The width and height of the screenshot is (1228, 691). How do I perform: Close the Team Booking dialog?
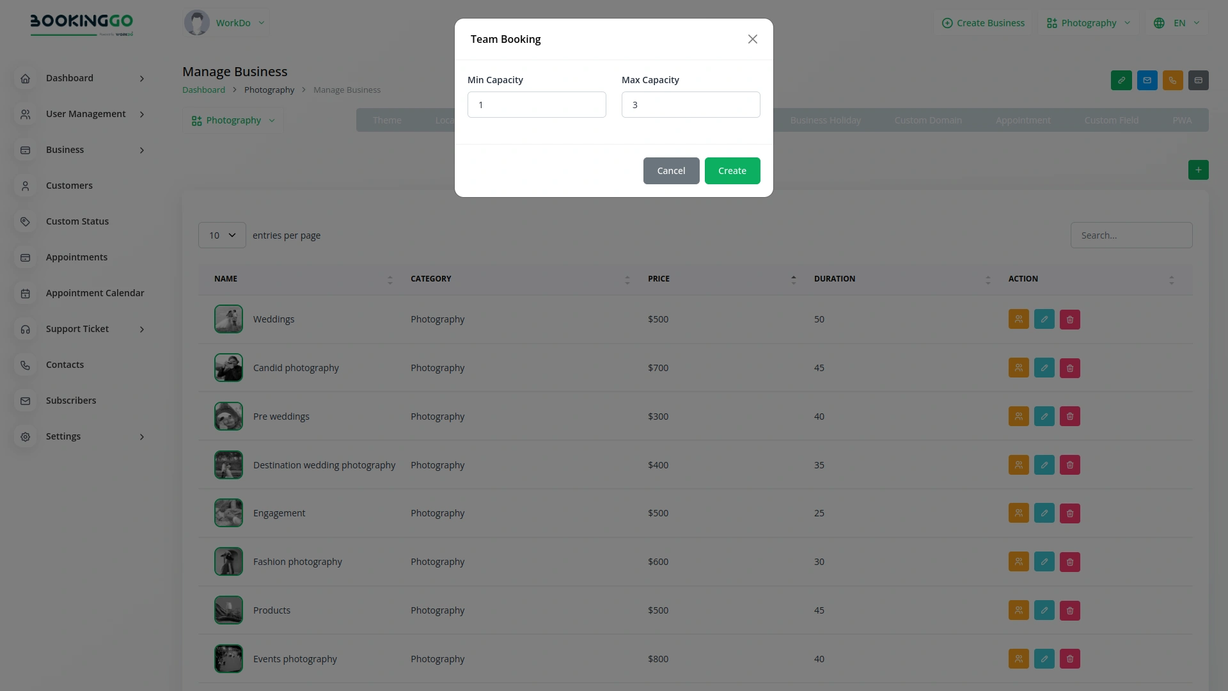(x=752, y=39)
